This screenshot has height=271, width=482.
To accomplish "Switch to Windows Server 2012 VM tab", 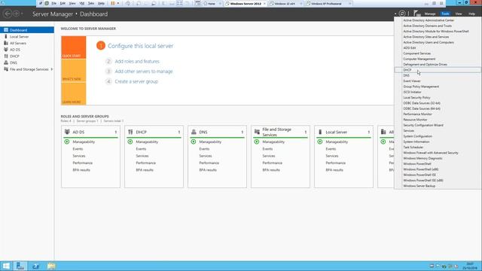I will [x=246, y=4].
